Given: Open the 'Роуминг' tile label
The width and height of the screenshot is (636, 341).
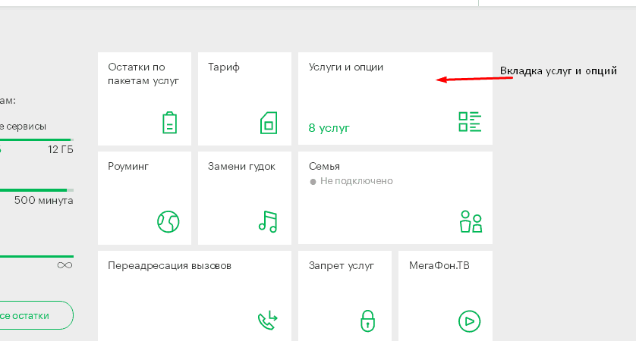Looking at the screenshot, I should pos(128,166).
